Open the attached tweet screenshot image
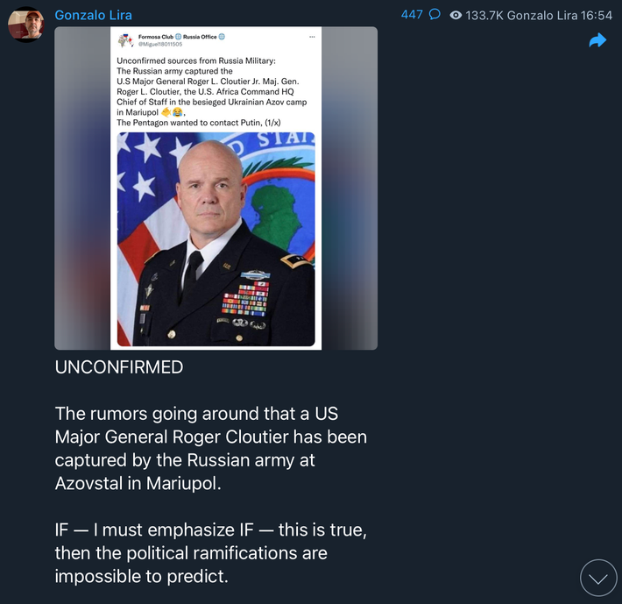Viewport: 622px width, 604px height. pyautogui.click(x=216, y=188)
